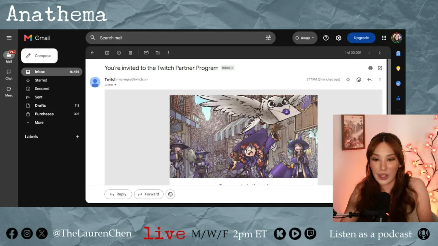Open the Drafts folder
The width and height of the screenshot is (438, 246).
point(52,106)
